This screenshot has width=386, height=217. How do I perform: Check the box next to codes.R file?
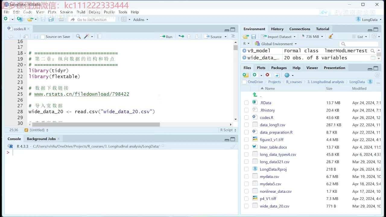tap(246, 118)
